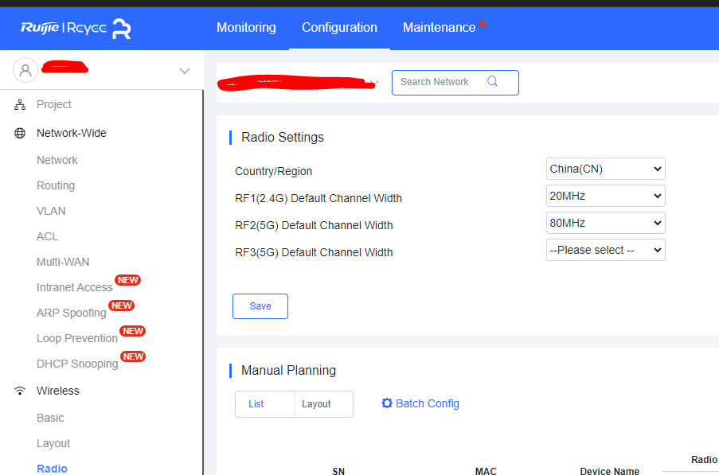
Task: Open the Country/Region dropdown
Action: (605, 169)
